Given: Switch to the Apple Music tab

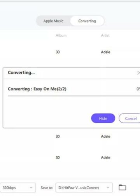Looking at the screenshot, I should tap(53, 21).
